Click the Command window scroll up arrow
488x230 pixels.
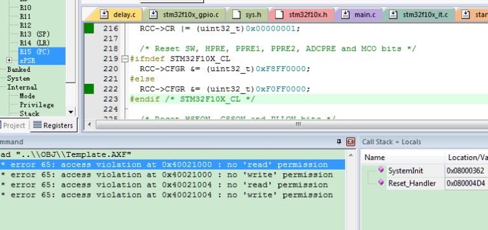point(351,155)
